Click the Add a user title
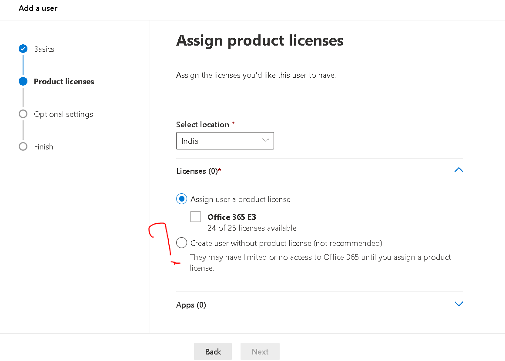The image size is (505, 361). pos(38,8)
